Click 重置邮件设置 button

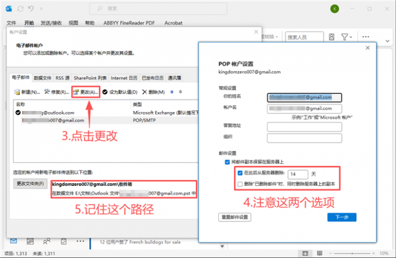[235, 217]
